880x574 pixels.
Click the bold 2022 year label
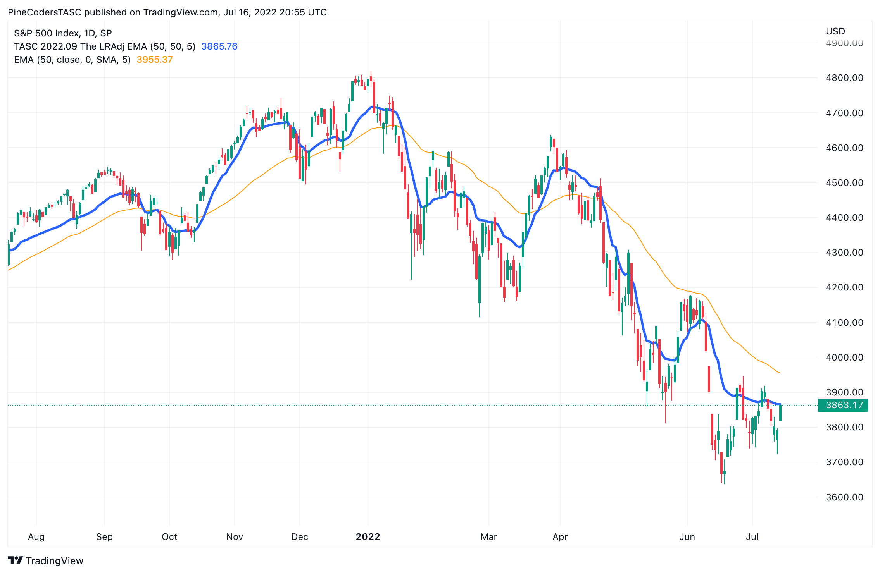[368, 537]
